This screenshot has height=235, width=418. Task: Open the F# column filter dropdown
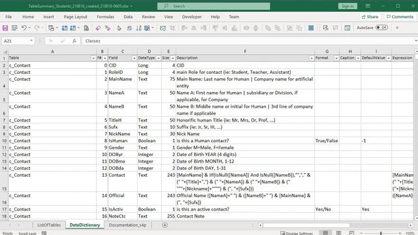coord(105,58)
